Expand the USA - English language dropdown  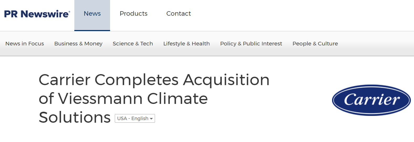tap(135, 118)
